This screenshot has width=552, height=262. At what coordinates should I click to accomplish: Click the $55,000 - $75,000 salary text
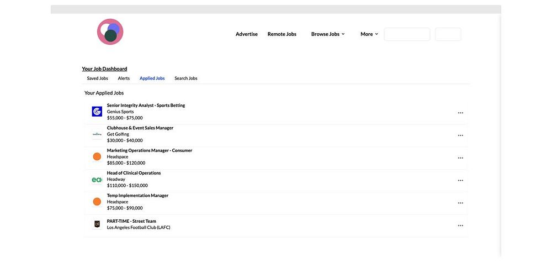pyautogui.click(x=125, y=118)
